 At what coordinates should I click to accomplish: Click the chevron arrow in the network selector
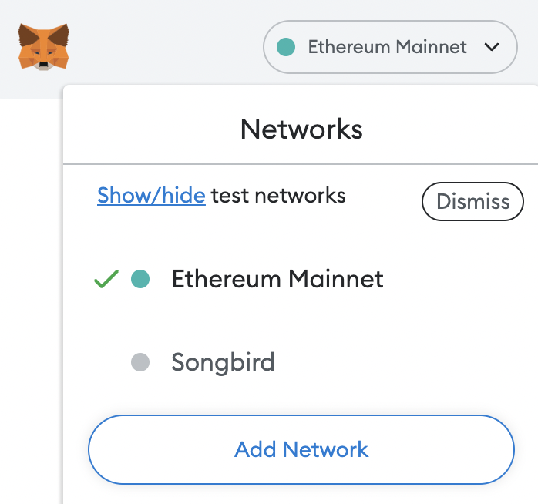pos(492,47)
